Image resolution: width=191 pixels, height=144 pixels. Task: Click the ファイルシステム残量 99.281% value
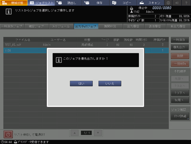tap(184, 20)
